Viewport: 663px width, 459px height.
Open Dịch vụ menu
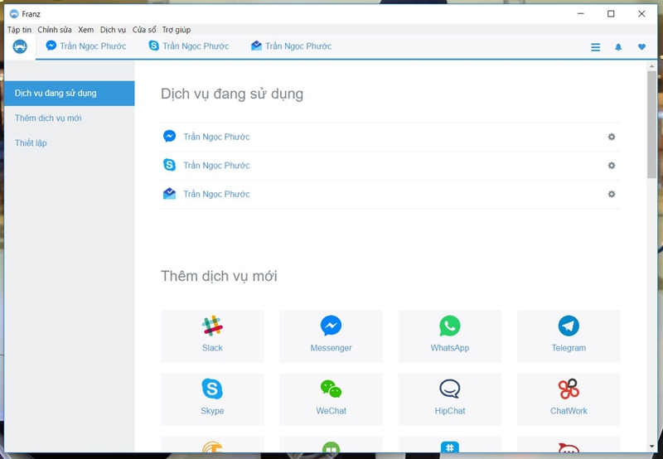[x=113, y=30]
